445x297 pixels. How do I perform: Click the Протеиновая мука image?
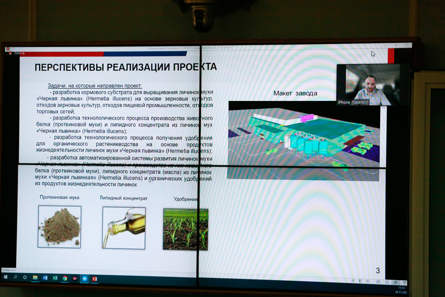coord(60,227)
